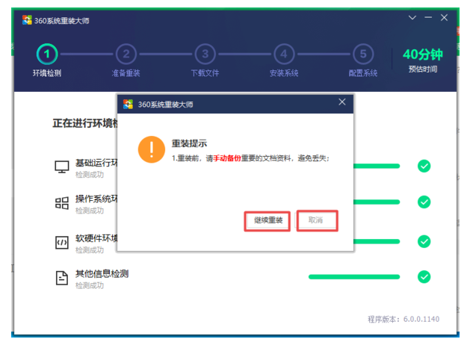Click the 360 logo in dialog title bar
The width and height of the screenshot is (476, 345).
pos(129,104)
